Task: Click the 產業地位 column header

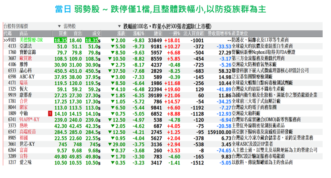Action: pos(240,33)
